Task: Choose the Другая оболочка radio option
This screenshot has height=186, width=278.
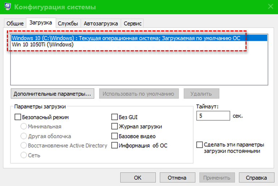Action: pyautogui.click(x=23, y=136)
